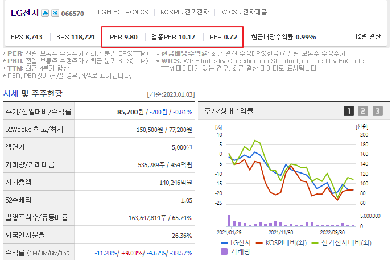Viewport: 392px width, 260px height.
Task: Select the 1.05 beta value
Action: click(x=187, y=200)
